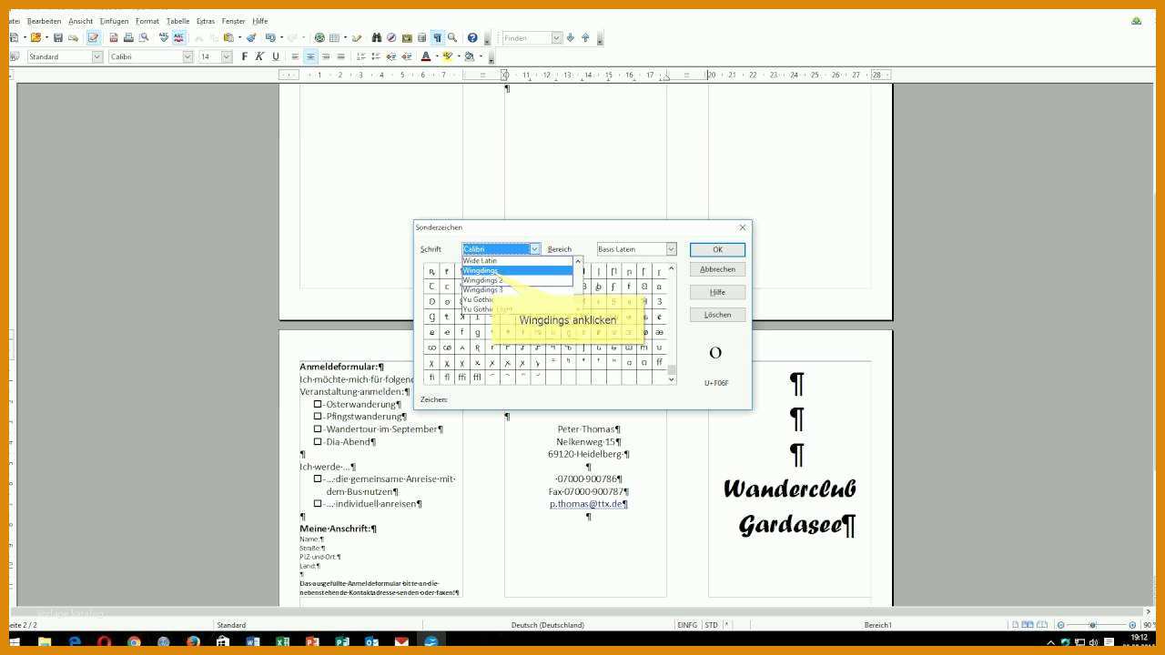The width and height of the screenshot is (1165, 655).
Task: Open the paragraph style Standard dropdown
Action: click(x=97, y=56)
